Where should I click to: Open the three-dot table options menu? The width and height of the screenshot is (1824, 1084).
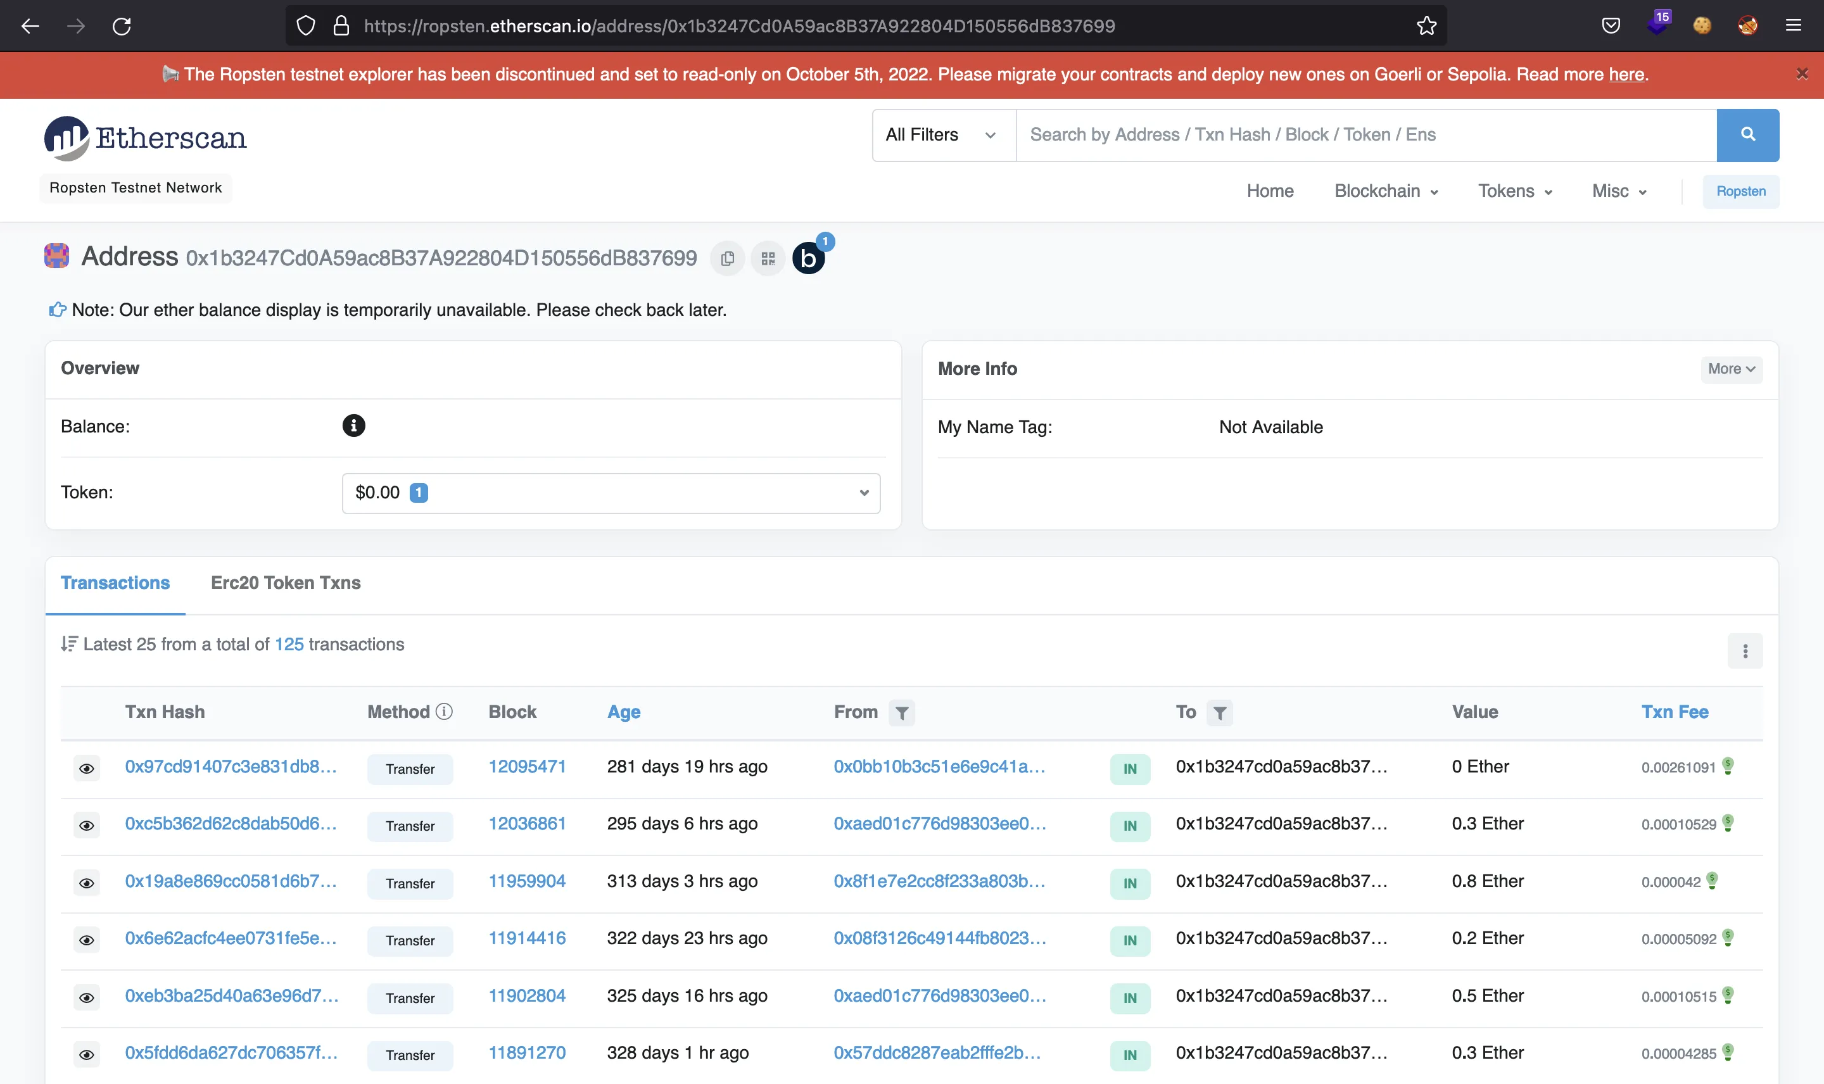click(x=1745, y=651)
